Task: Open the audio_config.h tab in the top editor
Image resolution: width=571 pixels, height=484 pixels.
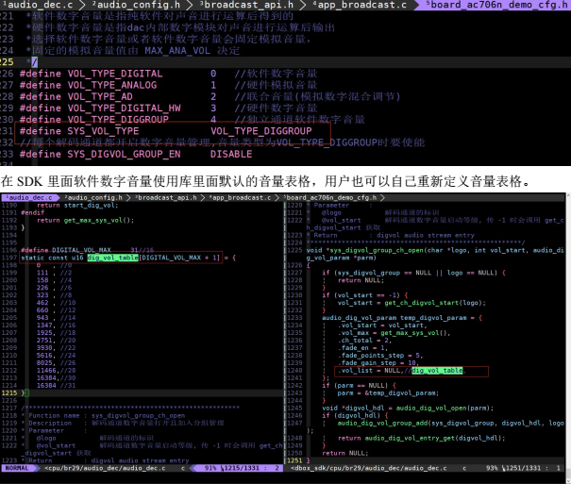Action: (x=136, y=5)
